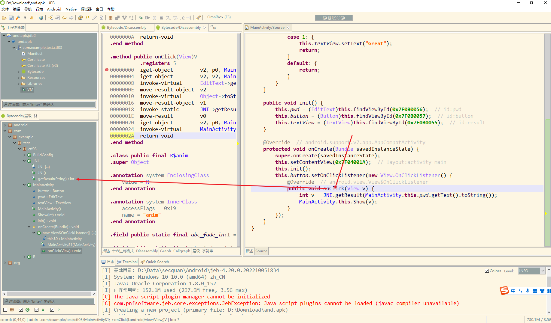Click the create package crate toolbar icon
Viewport: 551px width, 323px height.
tap(111, 18)
